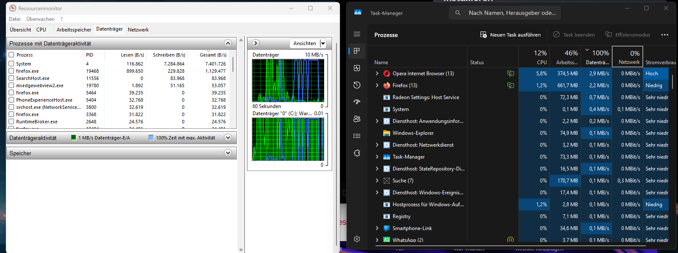
Task: Click the Opera Internet Browser process icon
Action: pyautogui.click(x=387, y=74)
